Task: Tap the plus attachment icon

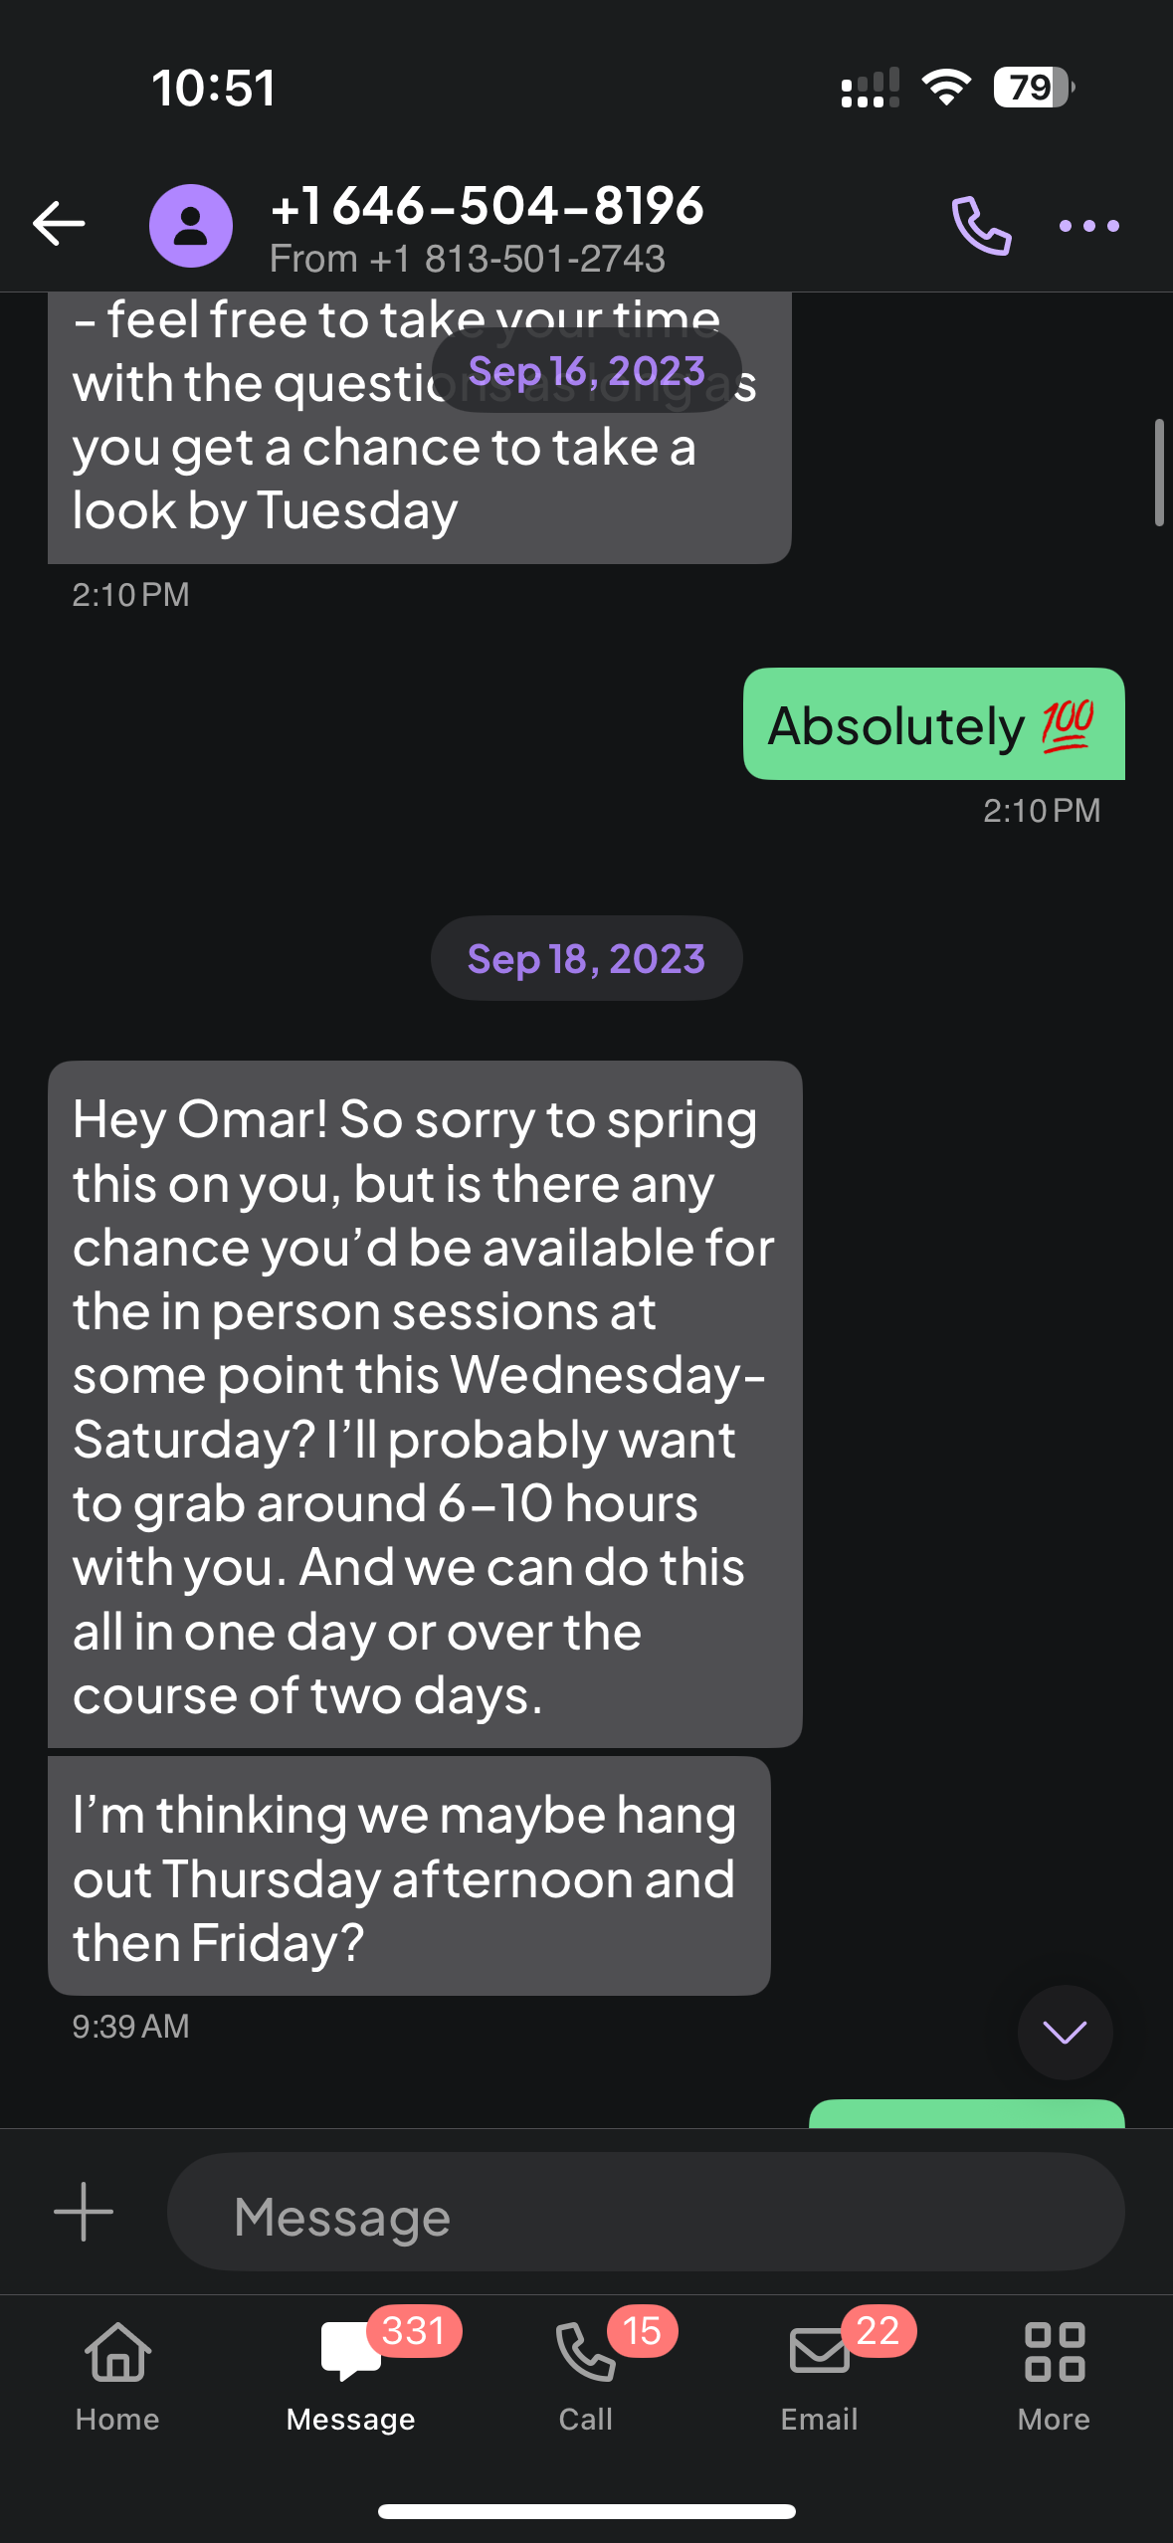Action: pyautogui.click(x=84, y=2212)
